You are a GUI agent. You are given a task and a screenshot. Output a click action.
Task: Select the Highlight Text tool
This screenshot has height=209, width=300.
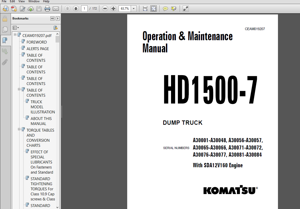[174, 9]
